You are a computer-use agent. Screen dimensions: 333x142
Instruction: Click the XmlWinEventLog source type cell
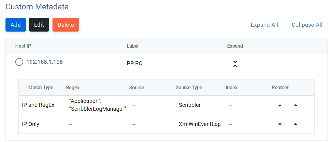[200, 124]
